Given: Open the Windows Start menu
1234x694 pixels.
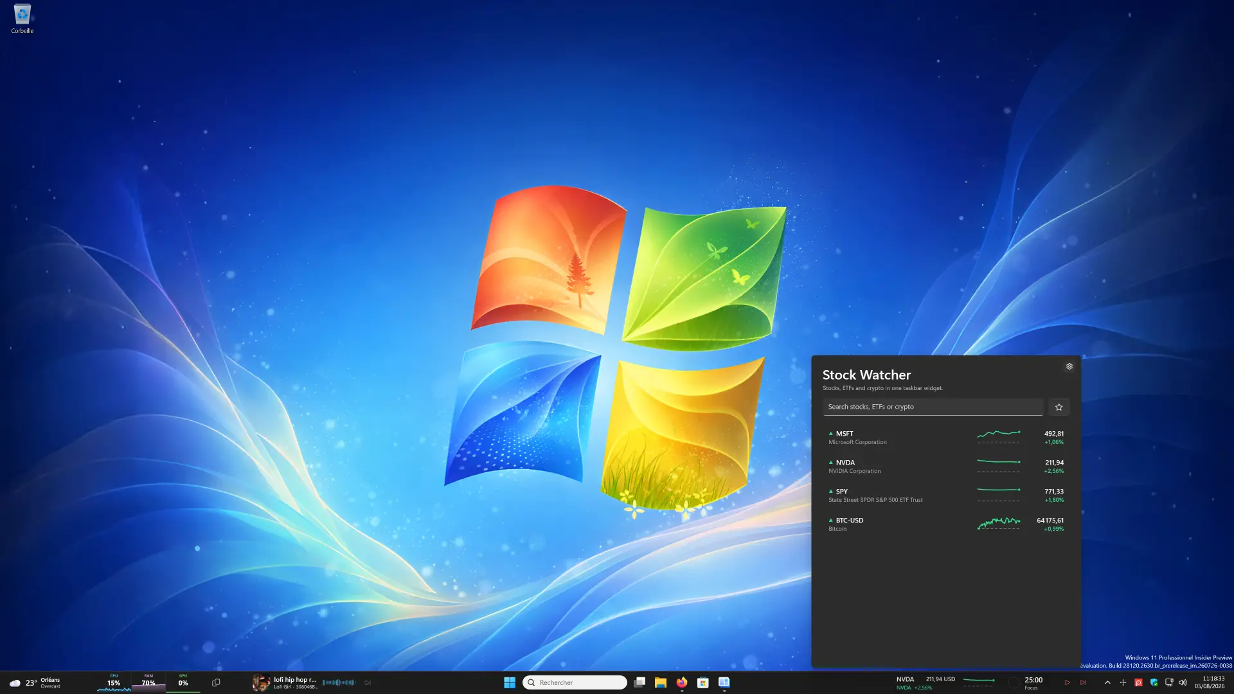Looking at the screenshot, I should [510, 682].
